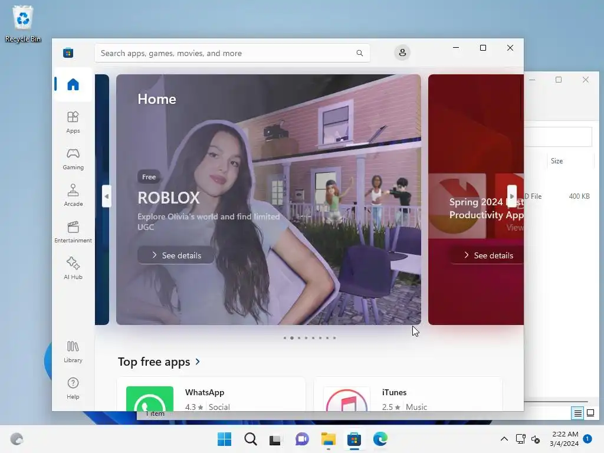Switch File Explorer to large icons view
Screen dimensions: 604x453
pyautogui.click(x=590, y=413)
